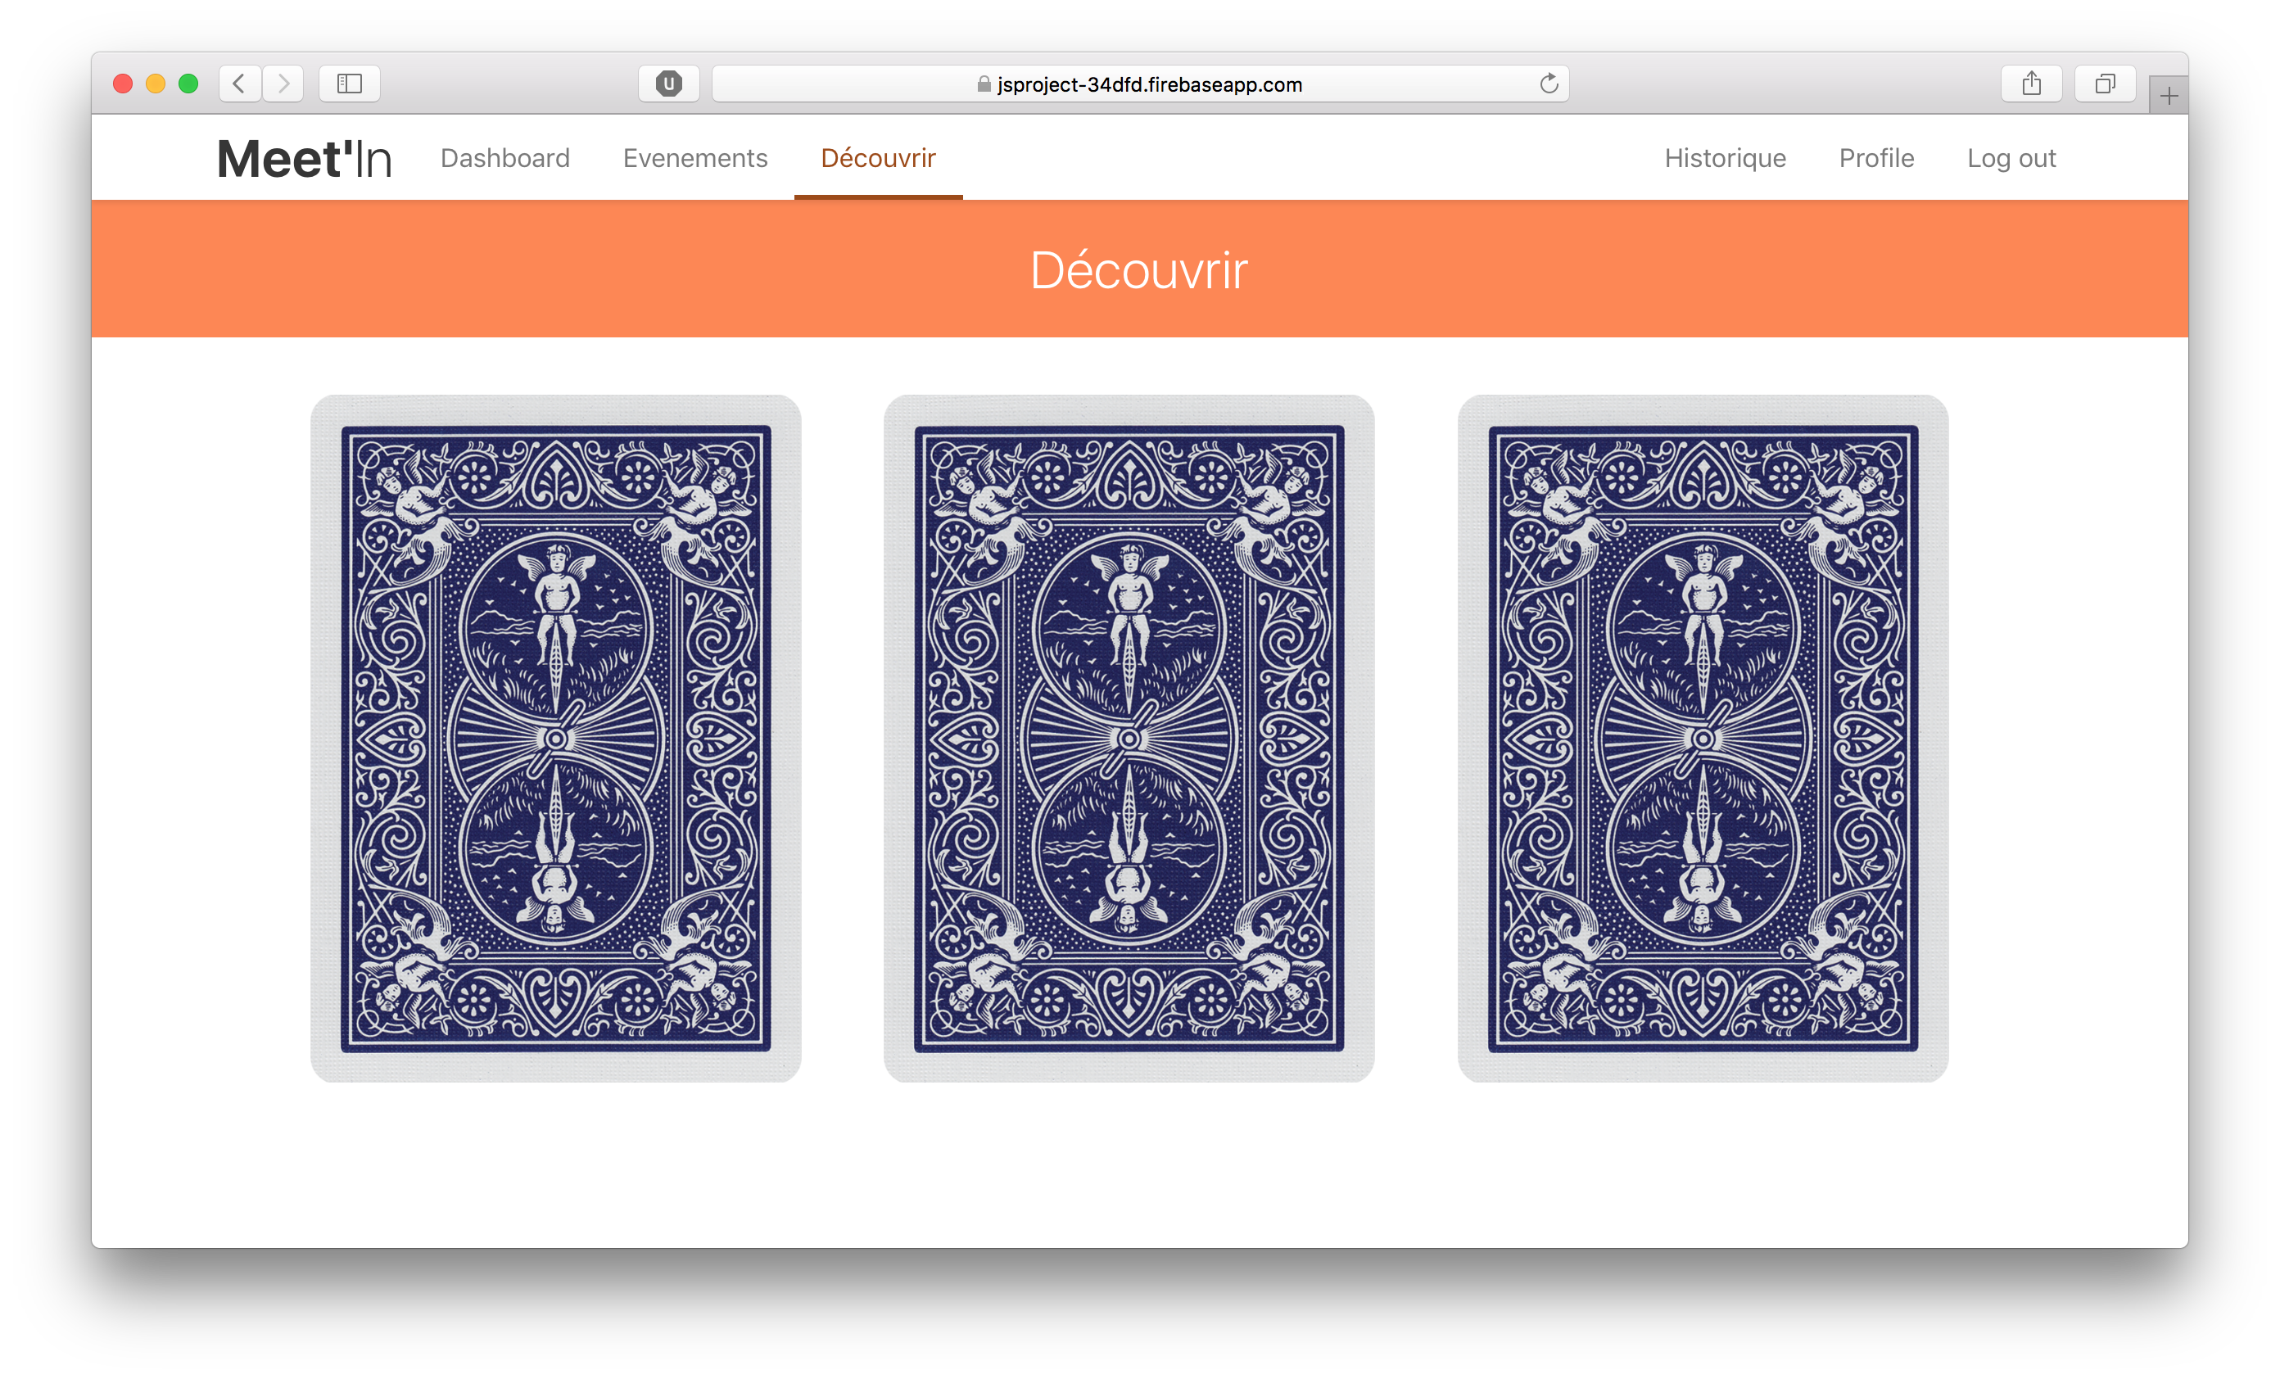This screenshot has width=2280, height=1379.
Task: Click the address bar URL field
Action: click(x=1147, y=84)
